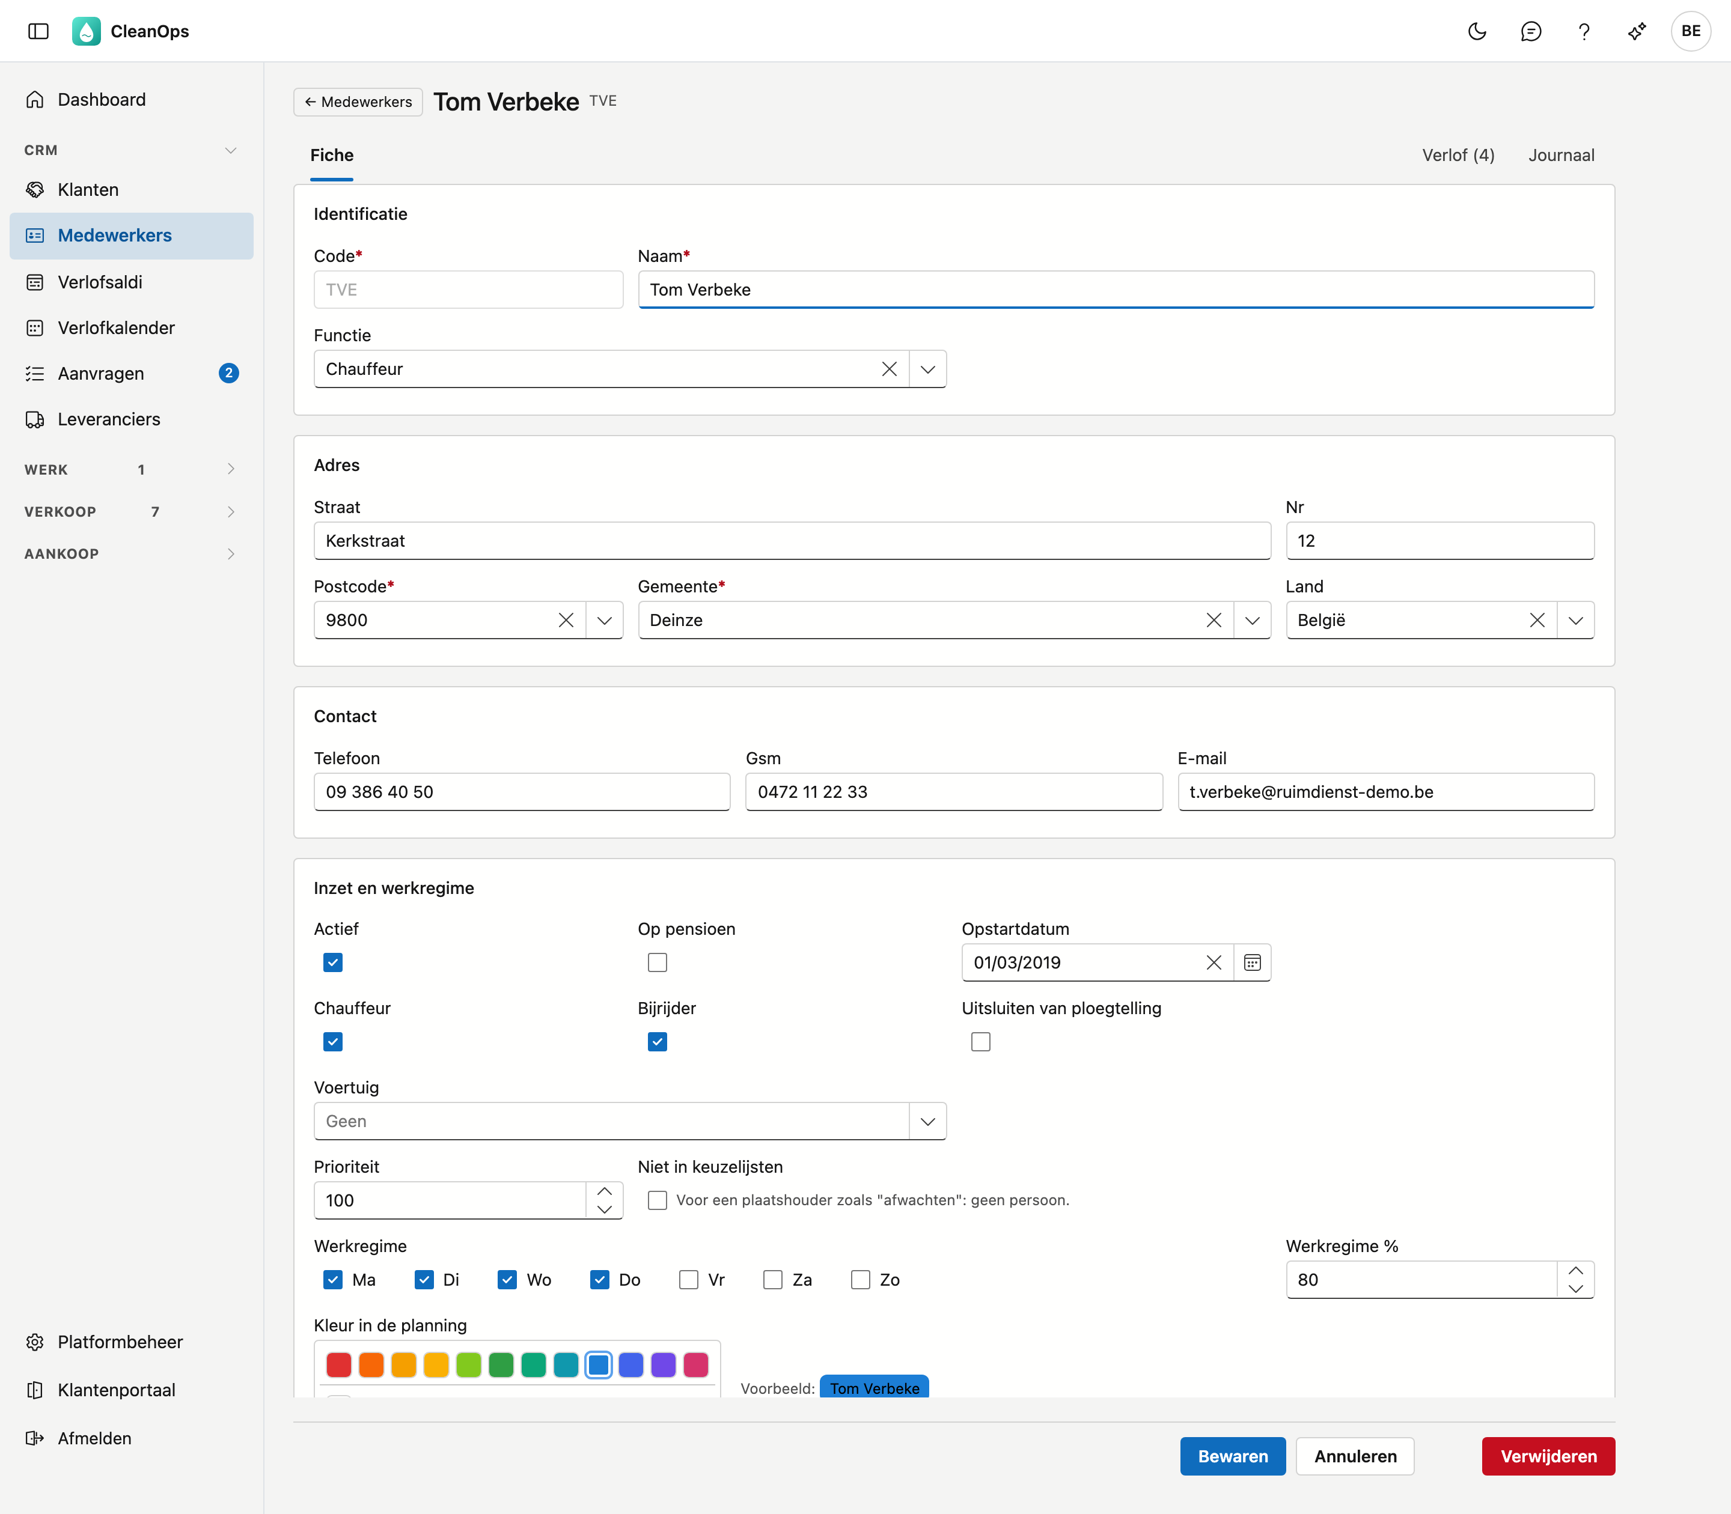Open the chat messages icon
Image resolution: width=1731 pixels, height=1514 pixels.
coord(1531,31)
